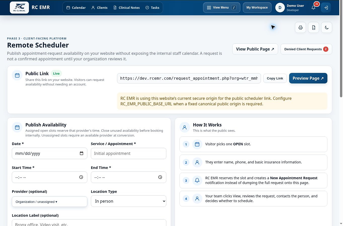343x226 pixels.
Task: Click the Copy Link button
Action: tap(275, 78)
